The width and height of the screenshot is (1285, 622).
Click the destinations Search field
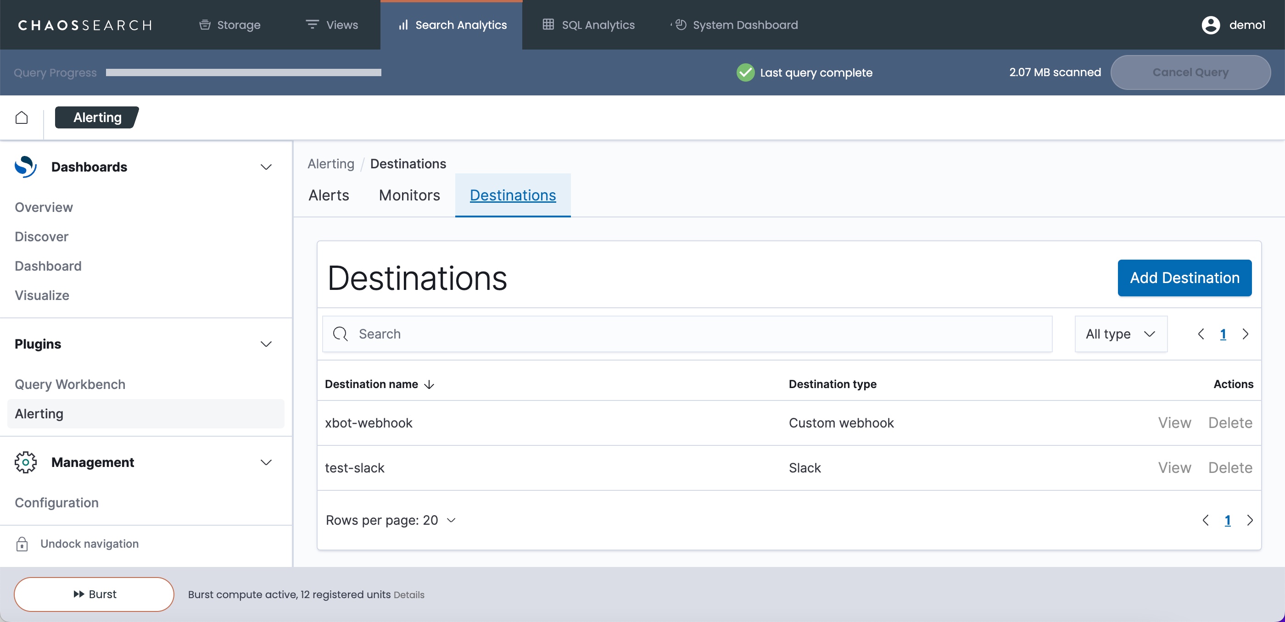[687, 334]
